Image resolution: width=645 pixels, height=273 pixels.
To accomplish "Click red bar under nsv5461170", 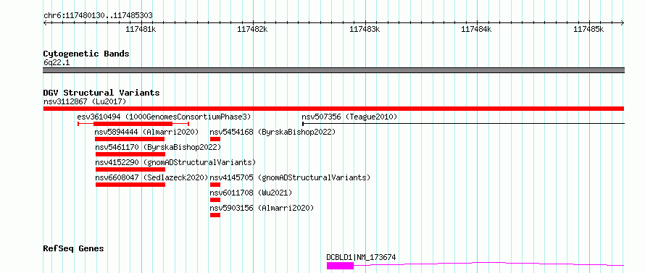I will pos(130,154).
